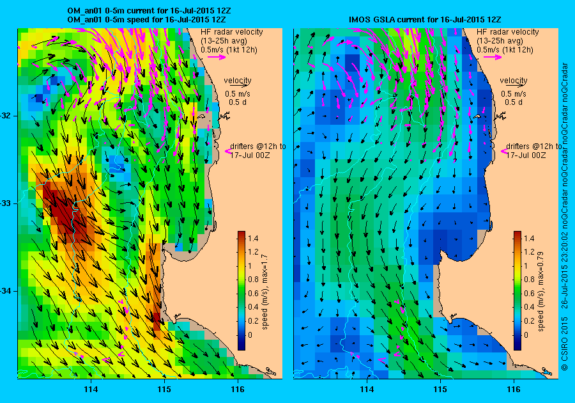This screenshot has height=403, width=575.
Task: Click the '0.8' tick on left color bar
Action: [x=253, y=280]
